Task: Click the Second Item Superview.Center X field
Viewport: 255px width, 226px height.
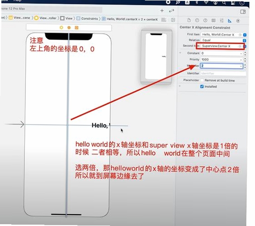Action: click(x=220, y=46)
